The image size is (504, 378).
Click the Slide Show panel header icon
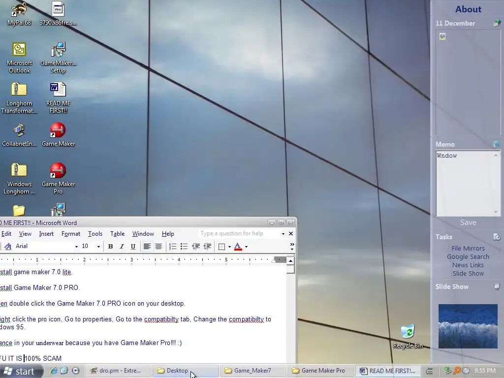pyautogui.click(x=497, y=286)
